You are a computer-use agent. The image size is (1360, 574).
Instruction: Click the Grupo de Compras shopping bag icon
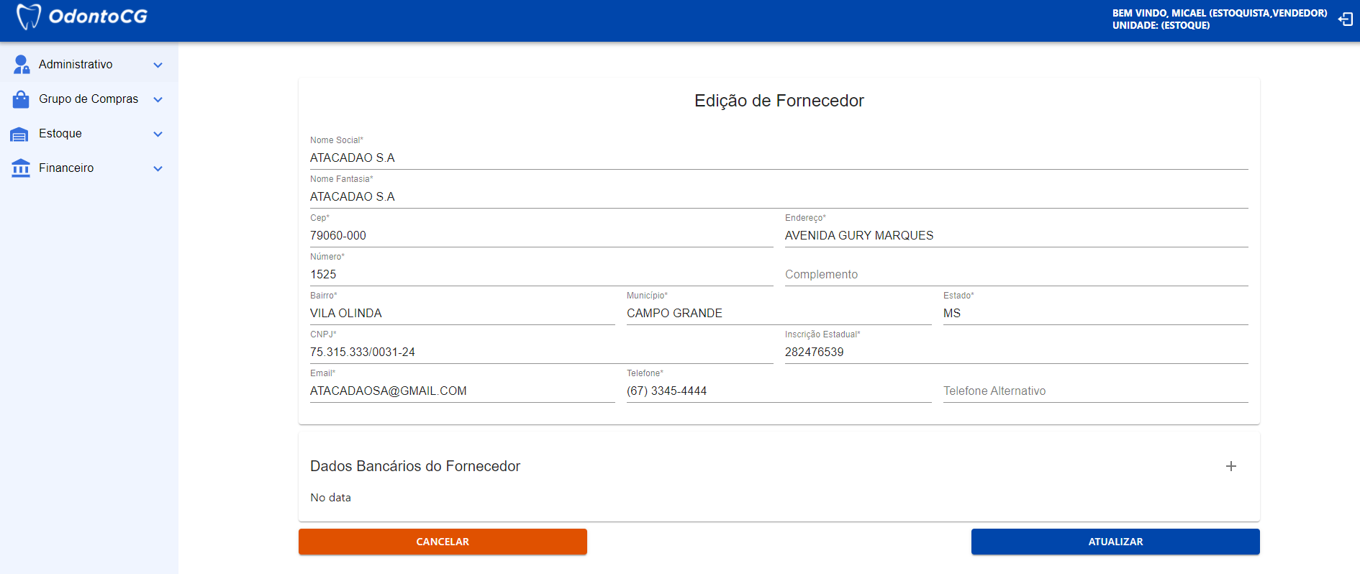(21, 99)
